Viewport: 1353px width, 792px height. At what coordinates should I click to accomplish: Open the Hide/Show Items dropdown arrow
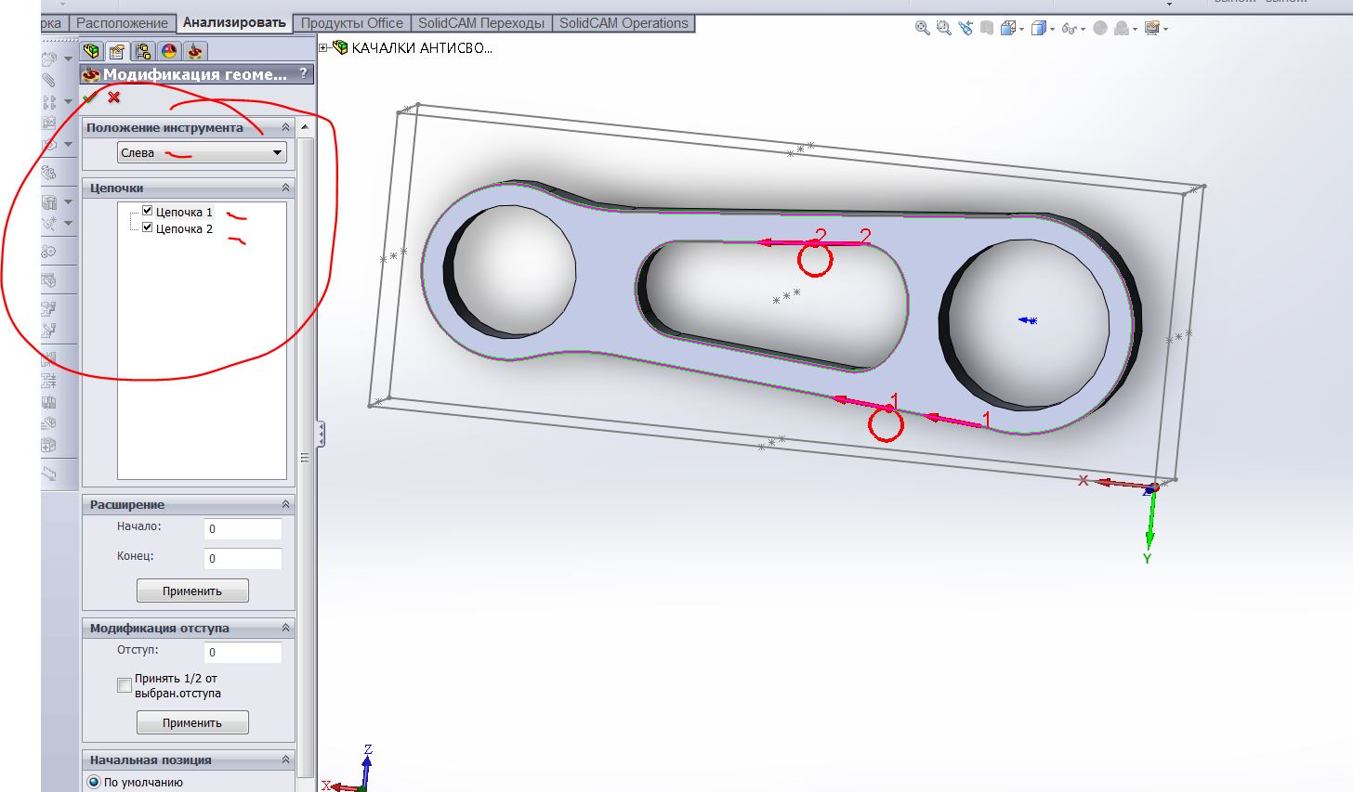[1084, 30]
